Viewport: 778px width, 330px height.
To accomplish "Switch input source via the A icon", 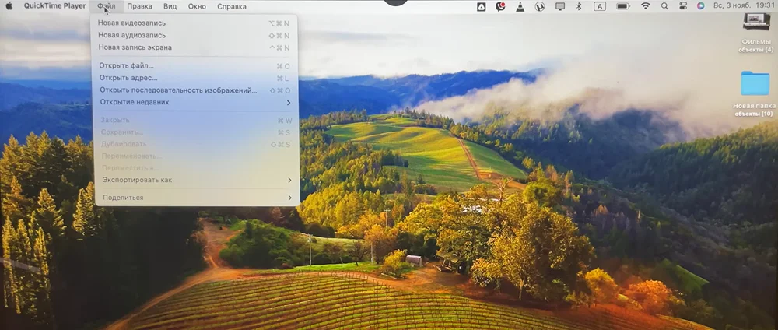I will point(600,6).
